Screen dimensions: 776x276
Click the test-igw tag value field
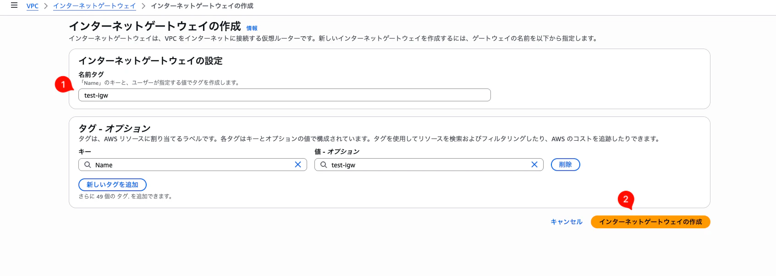tap(429, 165)
